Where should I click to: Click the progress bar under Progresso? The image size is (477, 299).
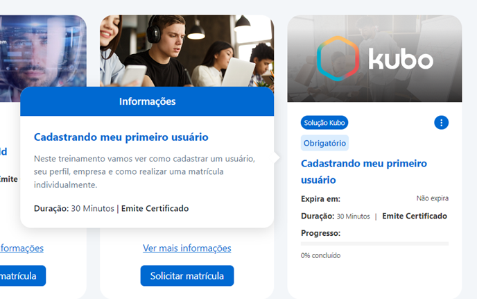click(374, 244)
